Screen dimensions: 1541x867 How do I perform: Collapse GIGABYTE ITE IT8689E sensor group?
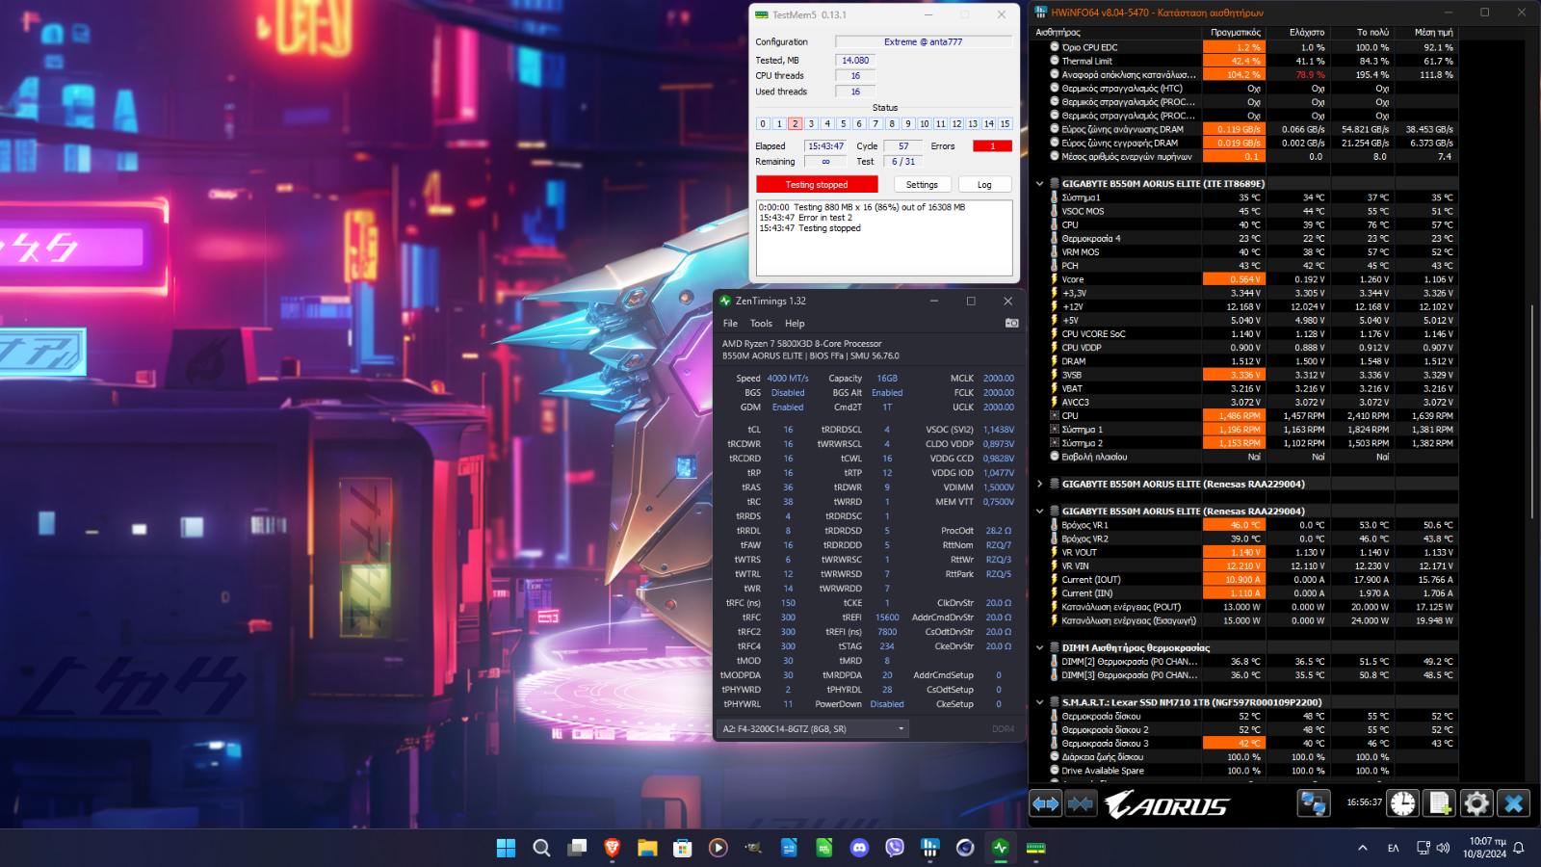click(x=1040, y=184)
